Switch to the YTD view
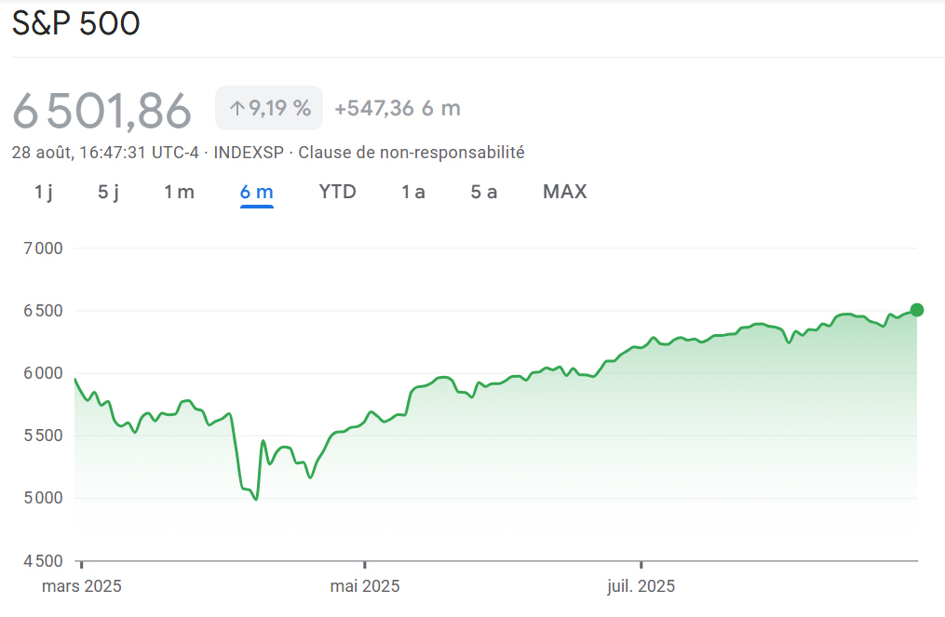The width and height of the screenshot is (945, 617). pos(337,192)
